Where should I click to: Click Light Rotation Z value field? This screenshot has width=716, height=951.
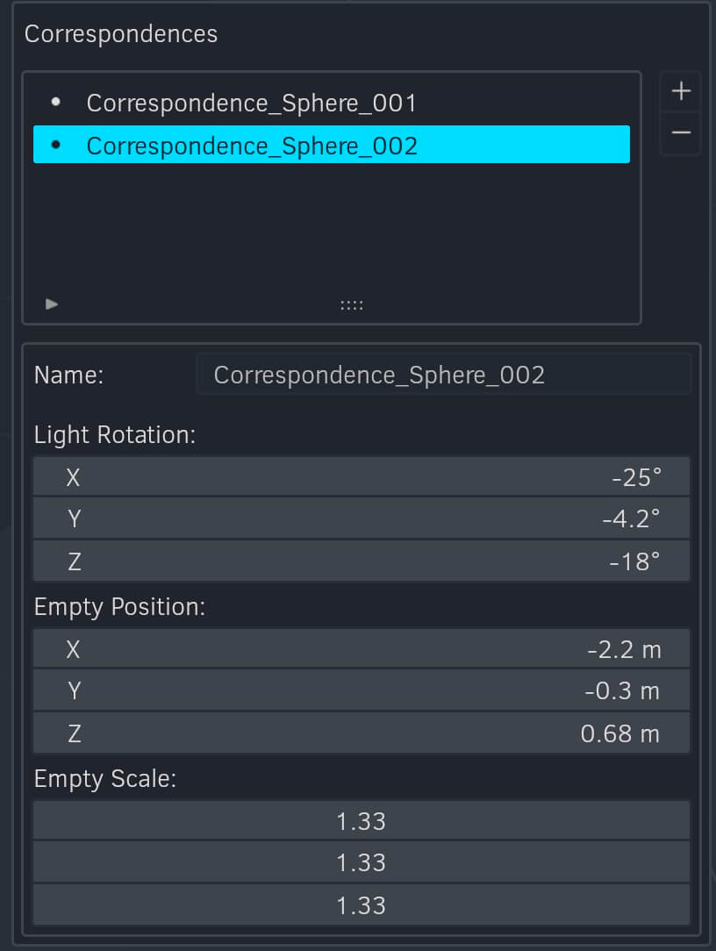tap(361, 561)
